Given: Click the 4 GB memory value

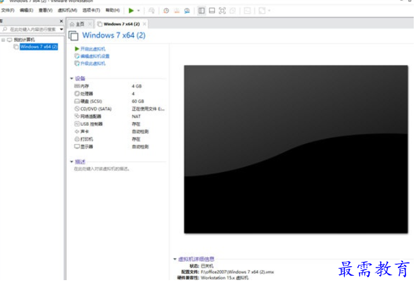Looking at the screenshot, I should point(137,86).
